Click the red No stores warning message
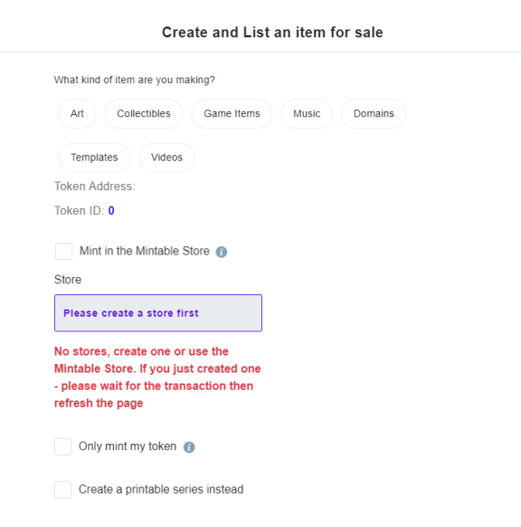The height and width of the screenshot is (527, 521). pos(157,377)
